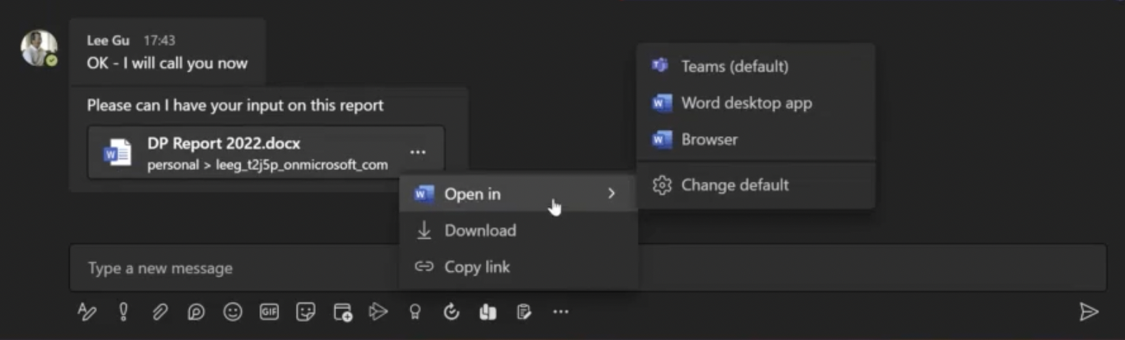Click the Stream send-arrow toolbar icon
The width and height of the screenshot is (1125, 340).
pos(378,311)
